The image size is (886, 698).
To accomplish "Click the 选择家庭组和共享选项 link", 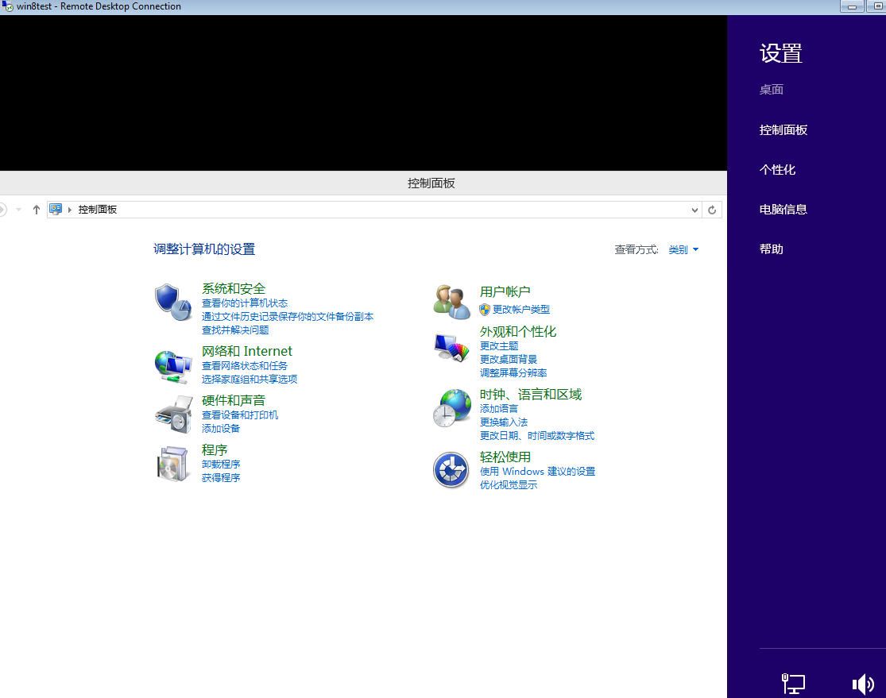I will click(250, 379).
